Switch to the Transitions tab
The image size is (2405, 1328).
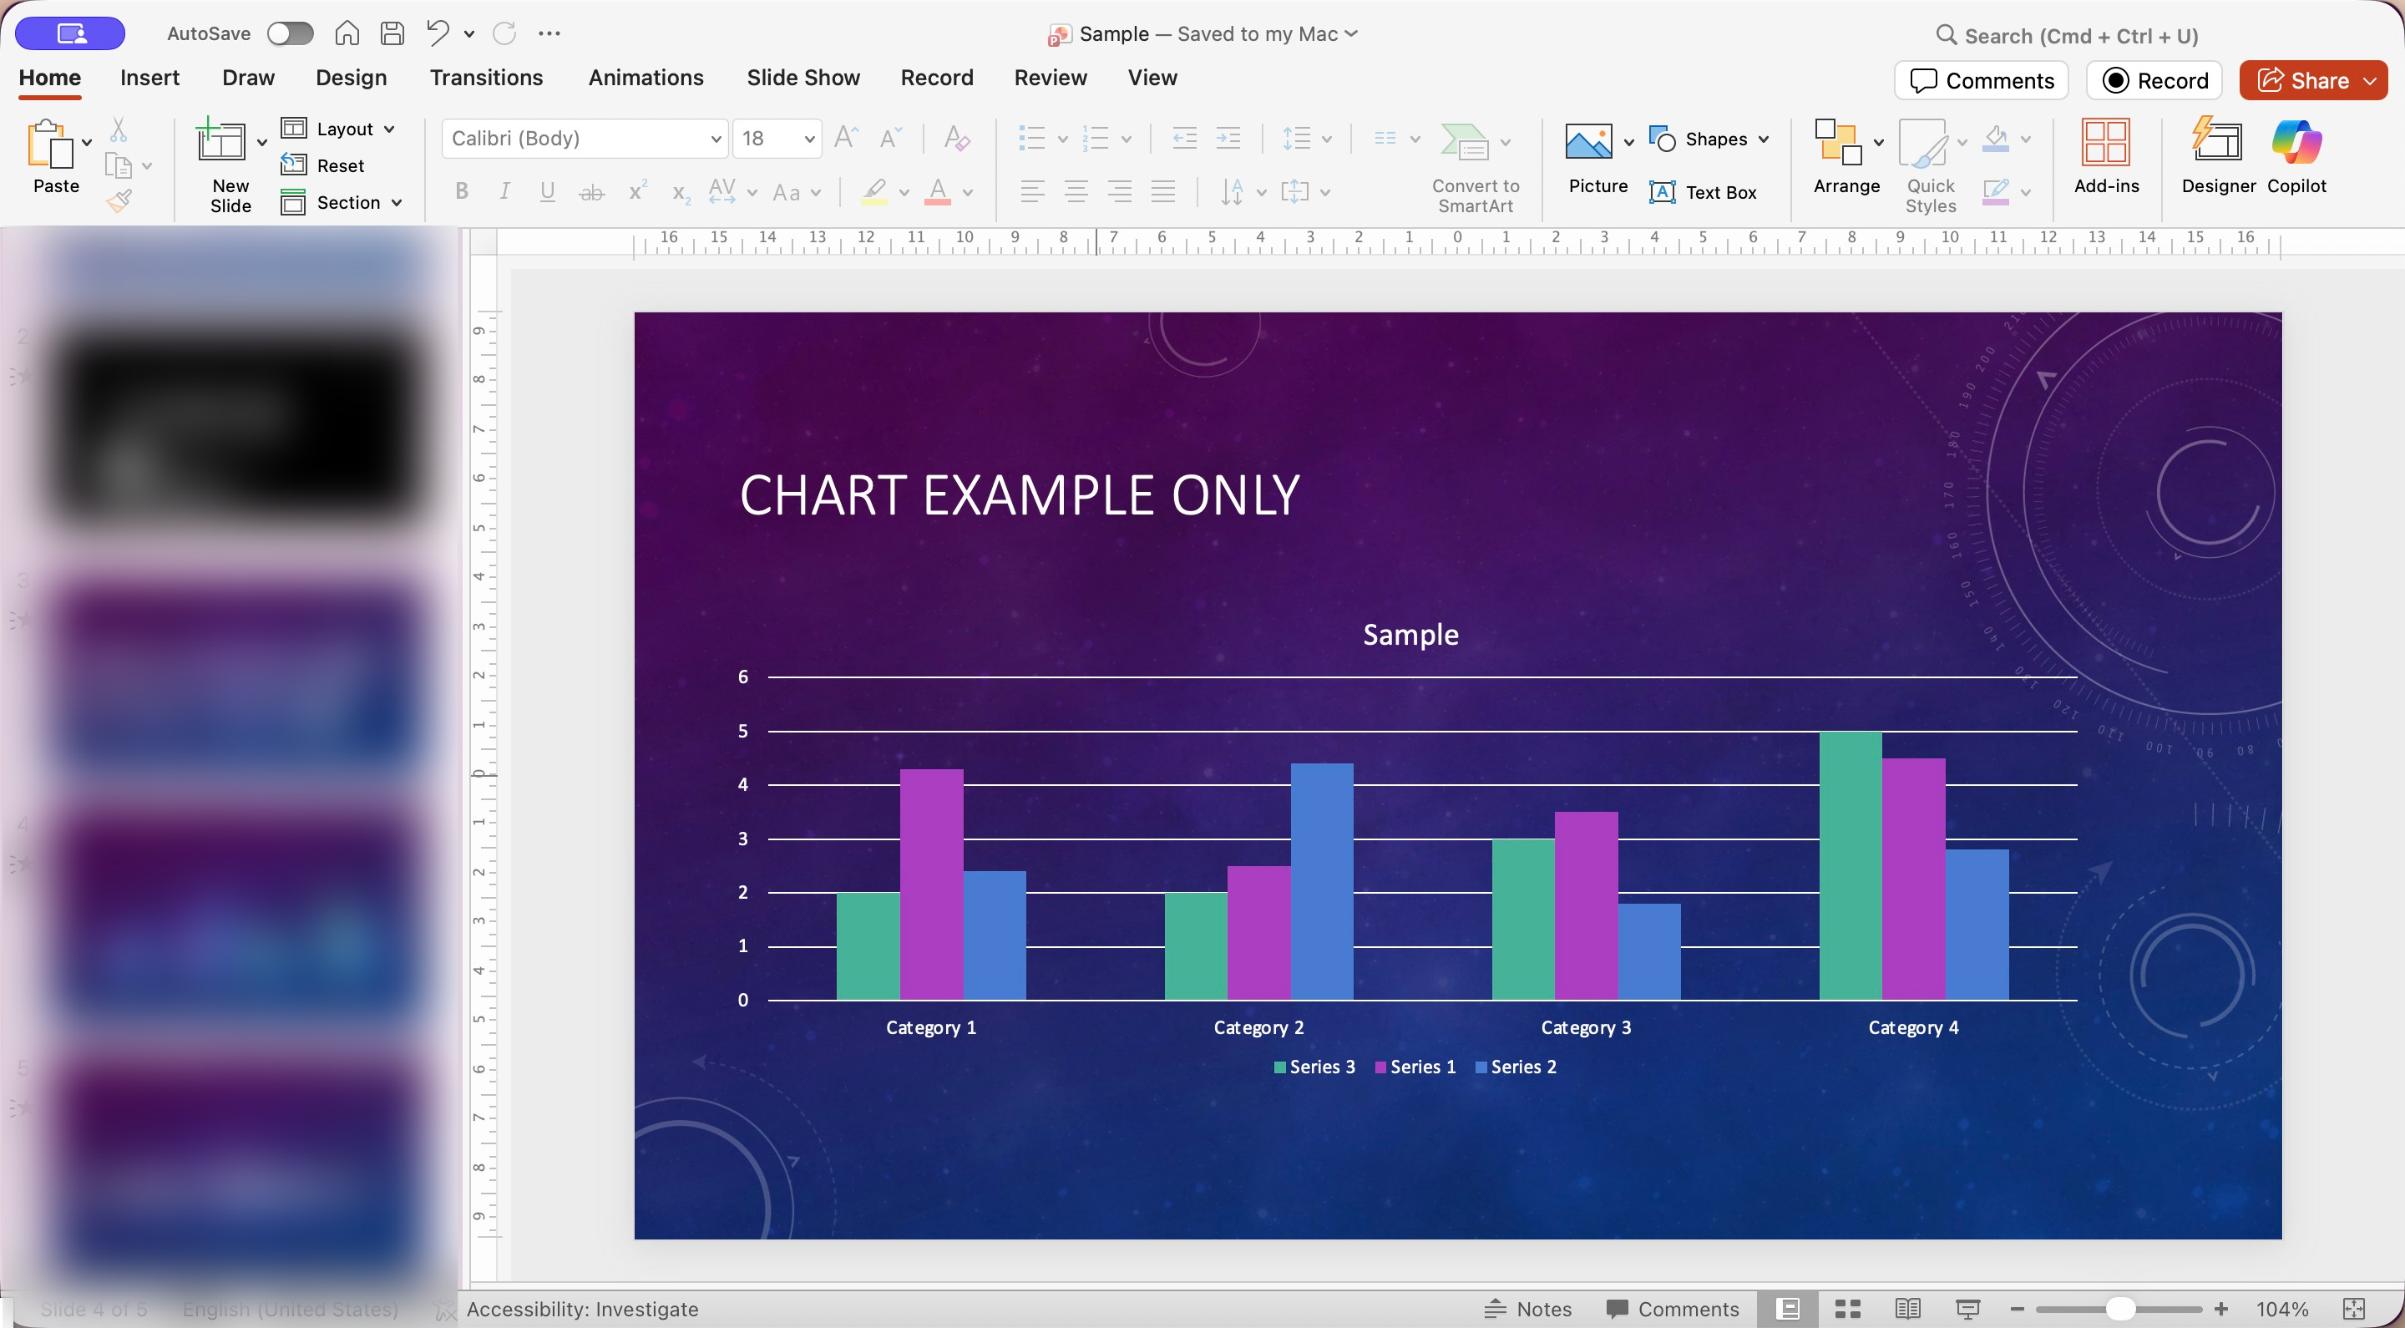click(485, 78)
